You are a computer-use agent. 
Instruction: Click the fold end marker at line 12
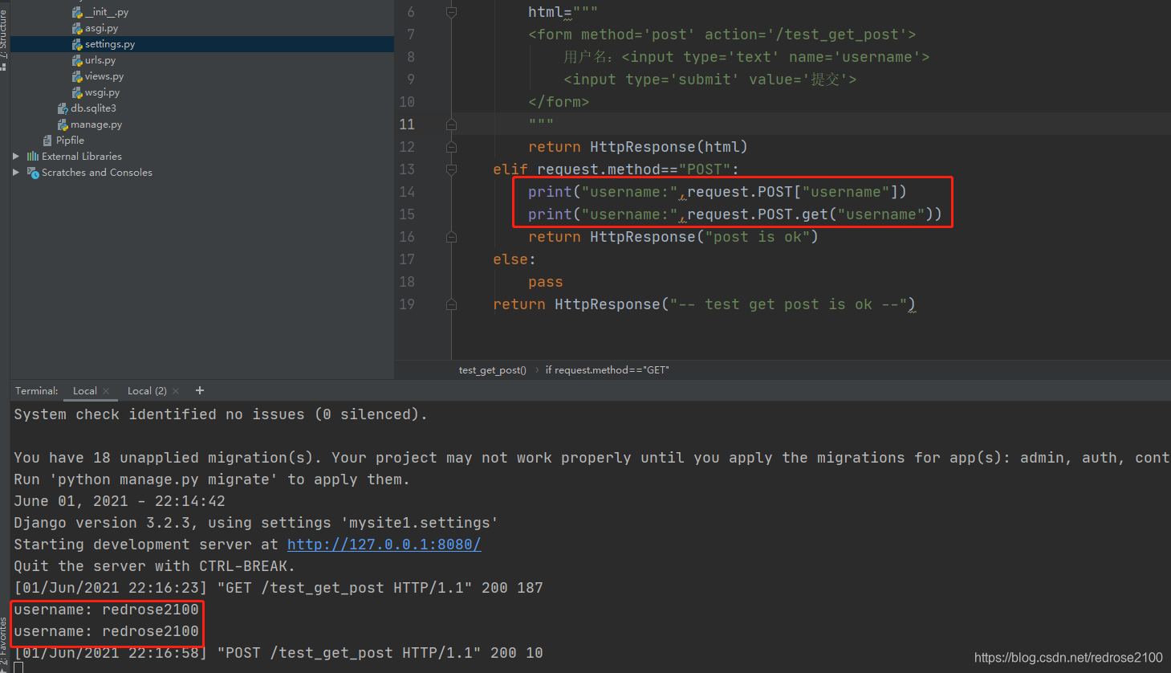(451, 147)
